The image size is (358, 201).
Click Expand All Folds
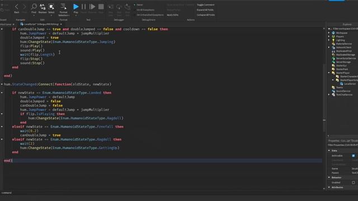[205, 10]
